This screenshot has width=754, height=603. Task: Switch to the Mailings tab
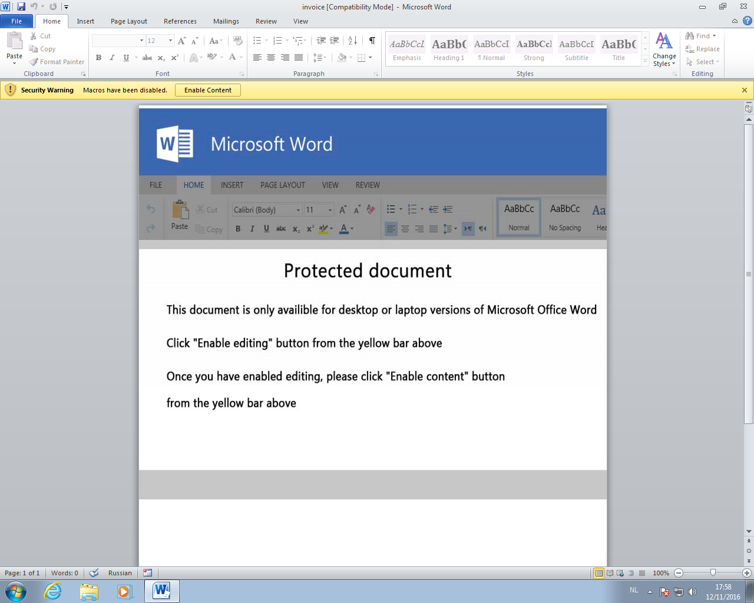click(226, 21)
